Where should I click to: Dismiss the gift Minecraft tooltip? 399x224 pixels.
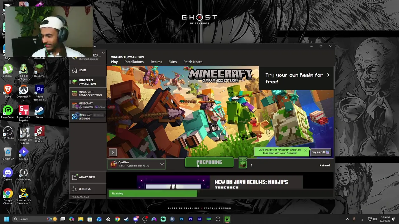tap(305, 151)
